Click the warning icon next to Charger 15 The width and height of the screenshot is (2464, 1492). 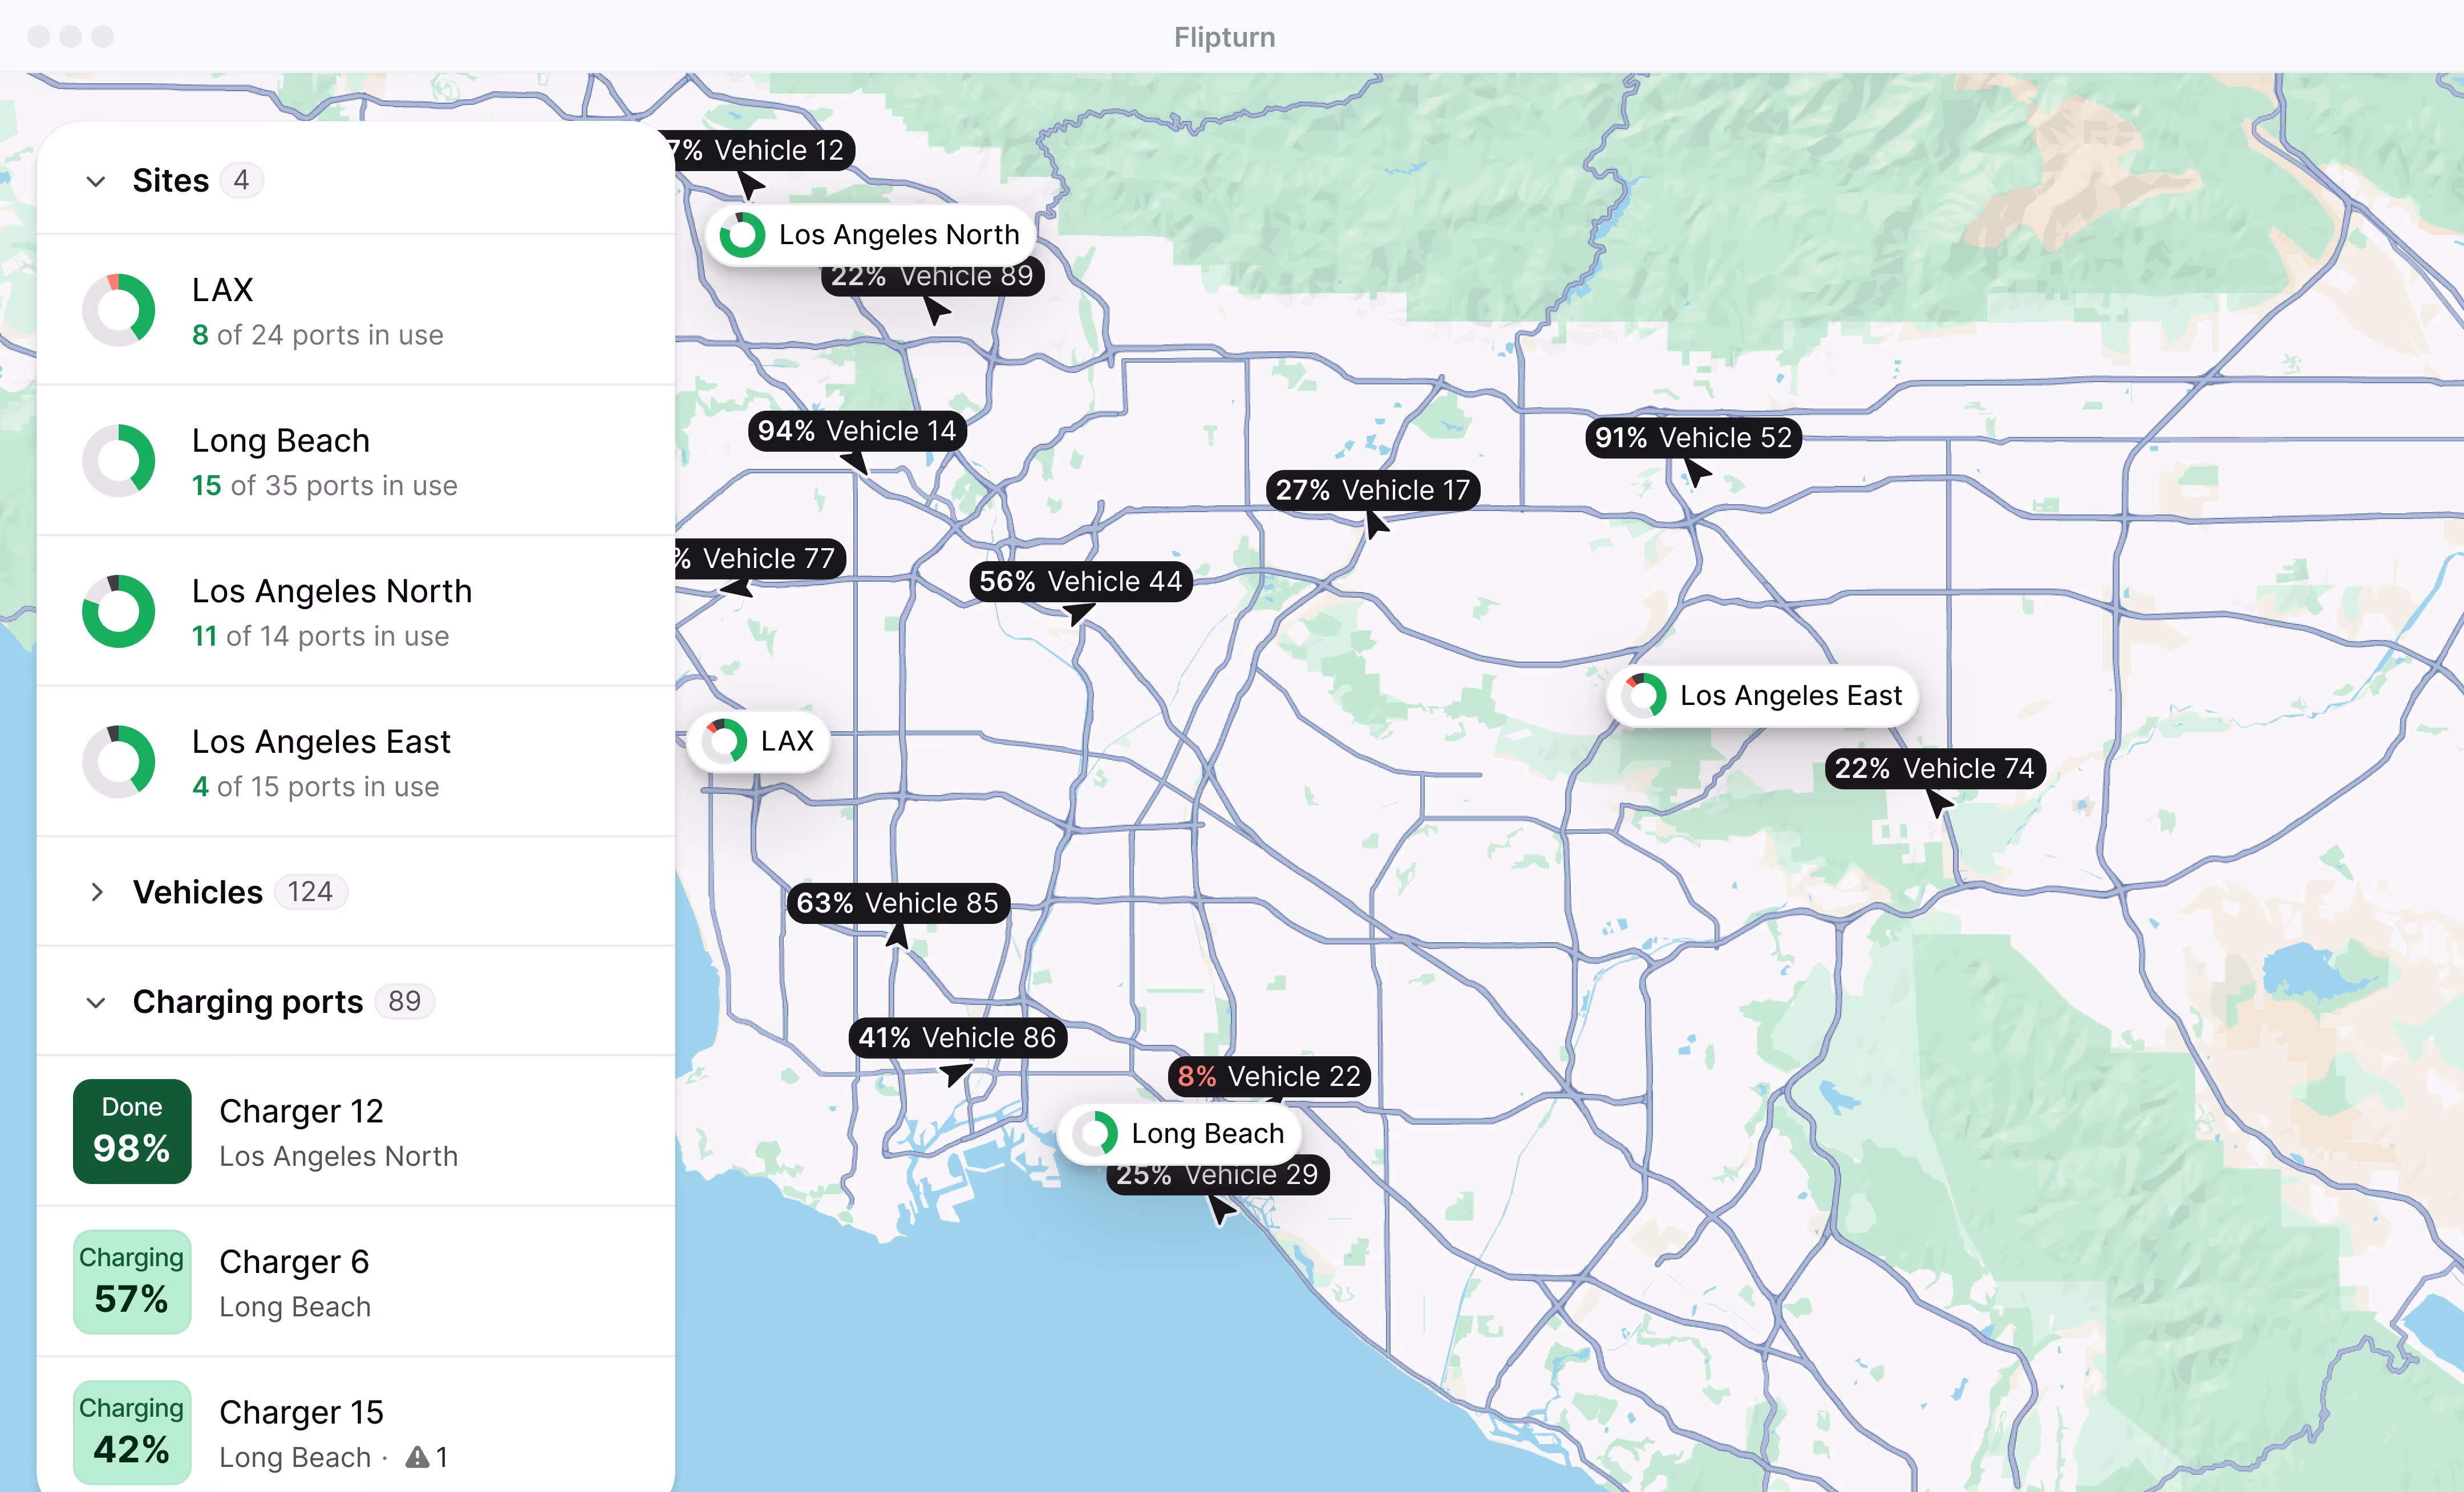tap(416, 1458)
